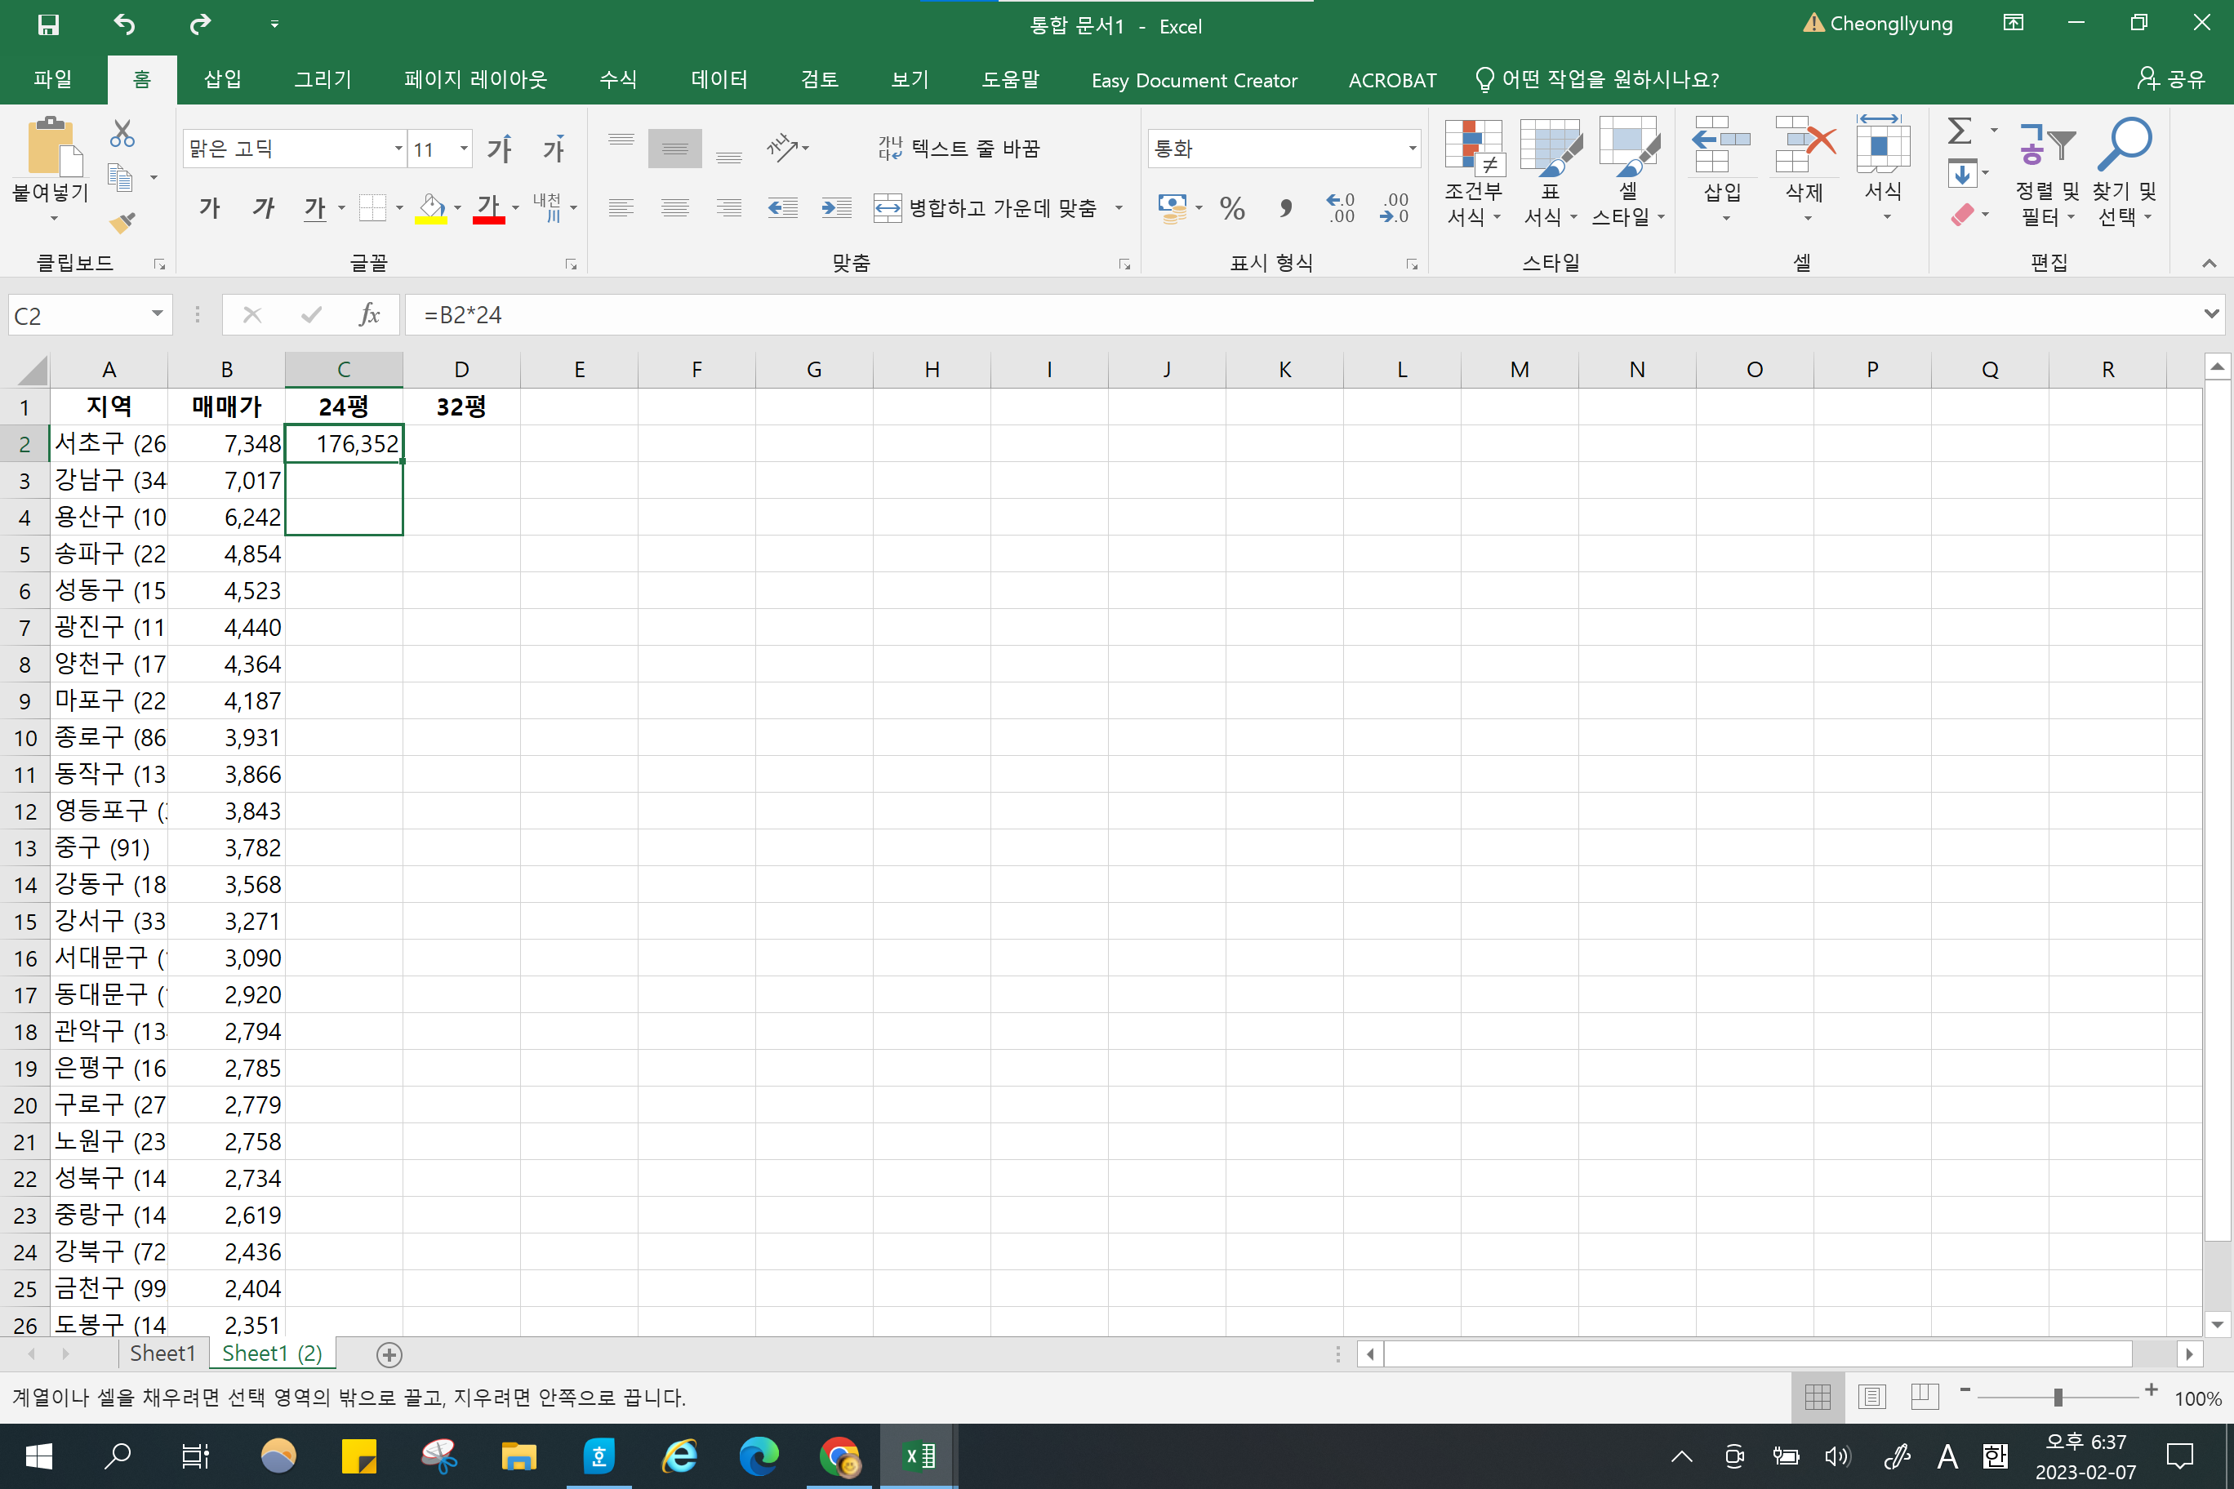Click the AutoSum sigma icon

tap(1960, 131)
